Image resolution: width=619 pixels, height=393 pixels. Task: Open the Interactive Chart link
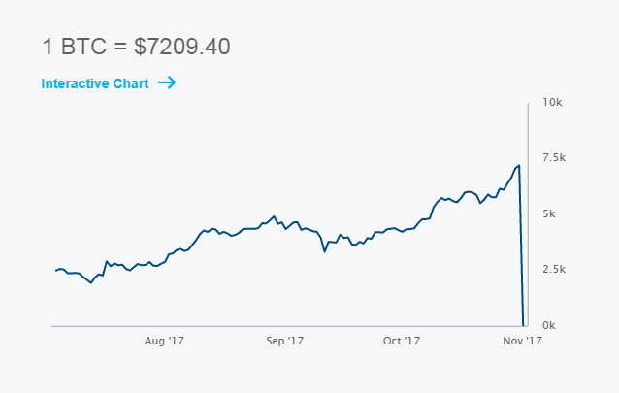[x=95, y=83]
